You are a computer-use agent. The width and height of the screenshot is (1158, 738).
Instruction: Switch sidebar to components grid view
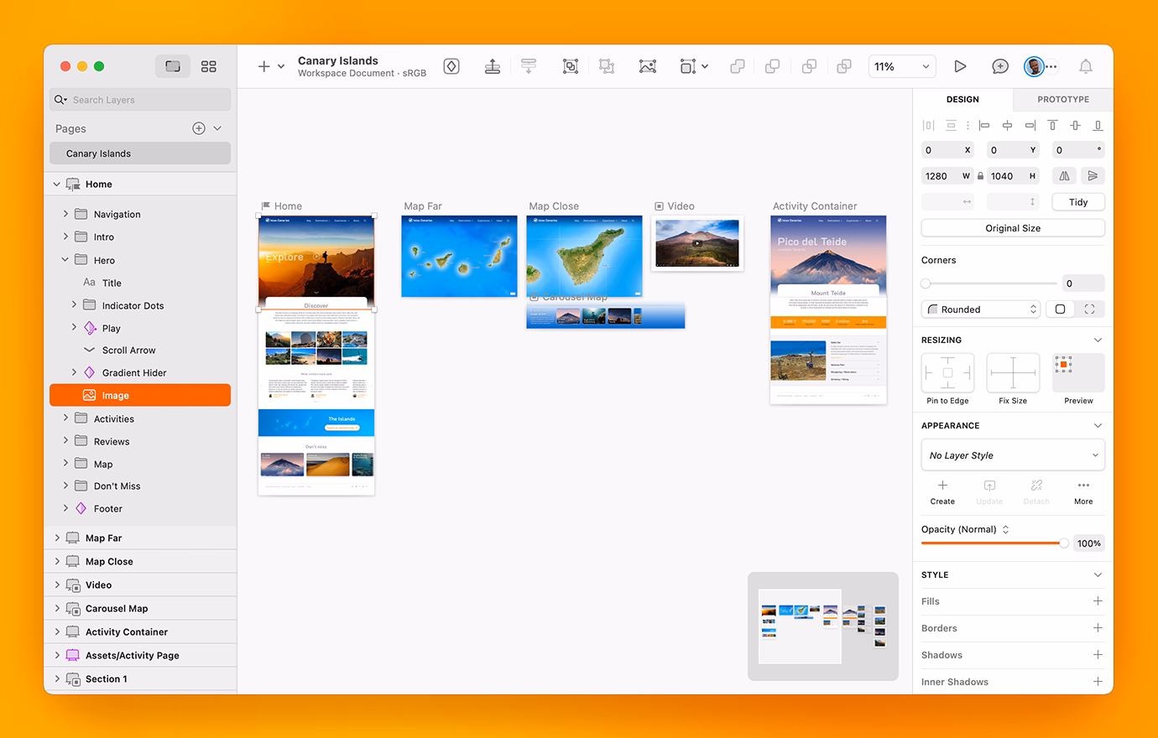pos(209,66)
